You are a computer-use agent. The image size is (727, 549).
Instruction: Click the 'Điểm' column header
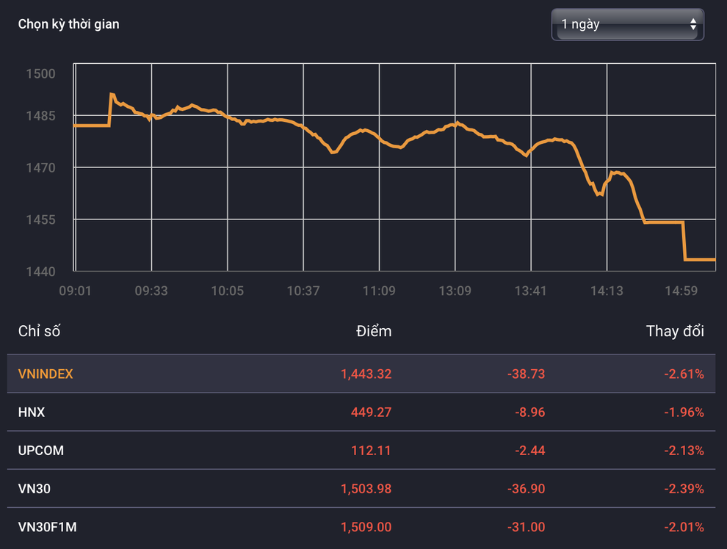(374, 331)
